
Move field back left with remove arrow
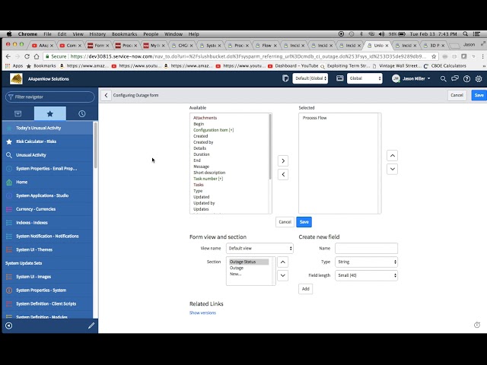point(283,174)
